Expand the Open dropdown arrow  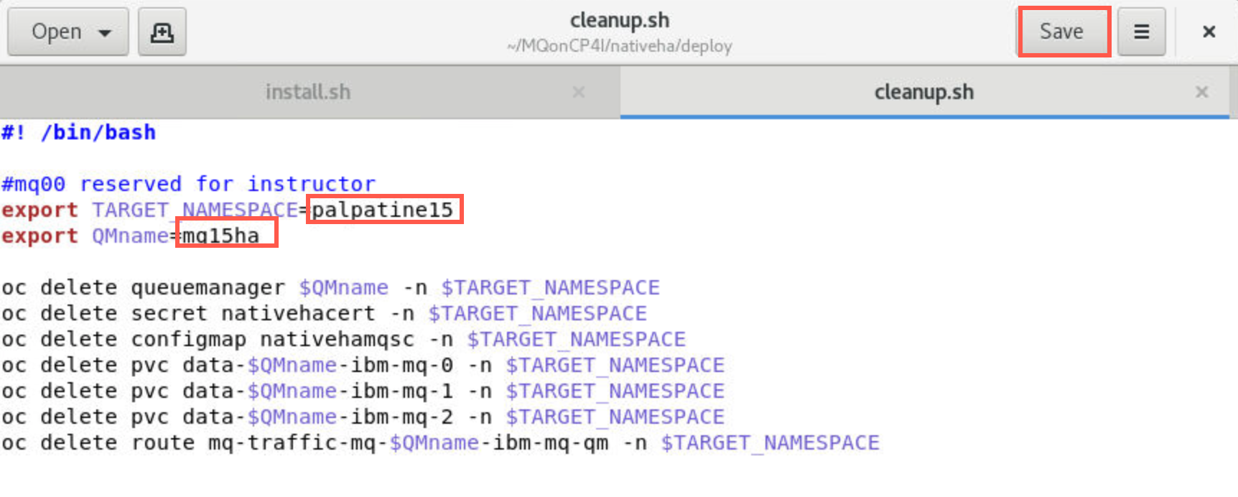point(105,33)
